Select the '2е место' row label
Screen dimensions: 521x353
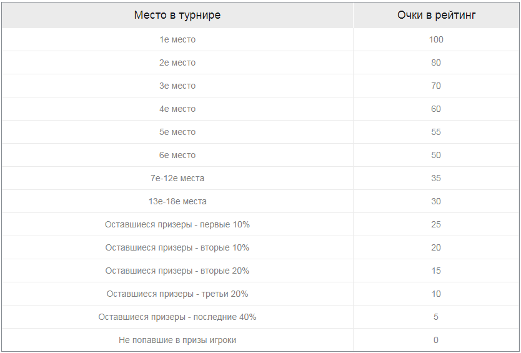pyautogui.click(x=177, y=62)
